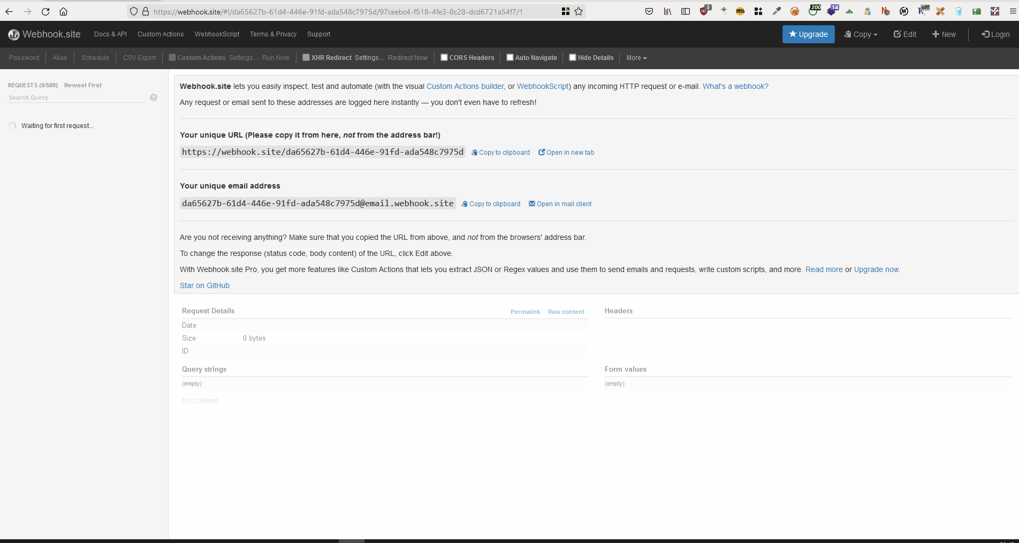Click the uBlock Origin extension icon
Image resolution: width=1019 pixels, height=543 pixels.
click(704, 11)
